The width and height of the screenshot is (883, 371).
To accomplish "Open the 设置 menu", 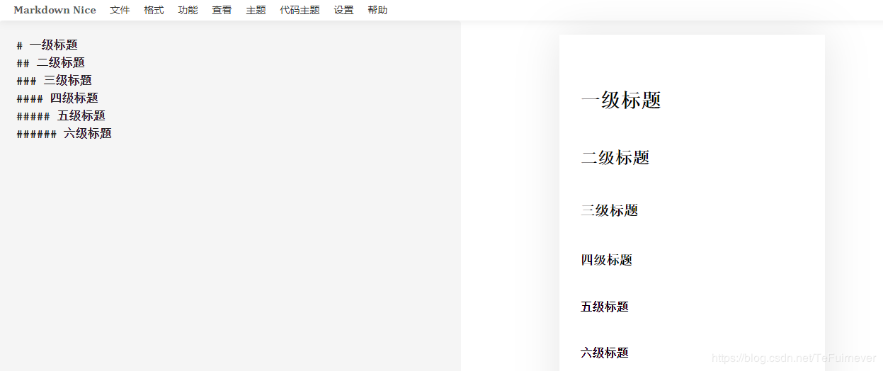I will pos(343,11).
